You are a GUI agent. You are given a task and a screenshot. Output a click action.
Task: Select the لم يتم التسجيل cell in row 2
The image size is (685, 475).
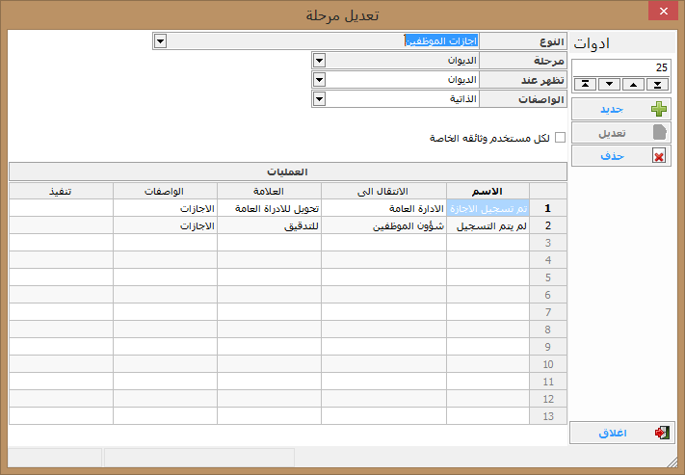(x=488, y=225)
